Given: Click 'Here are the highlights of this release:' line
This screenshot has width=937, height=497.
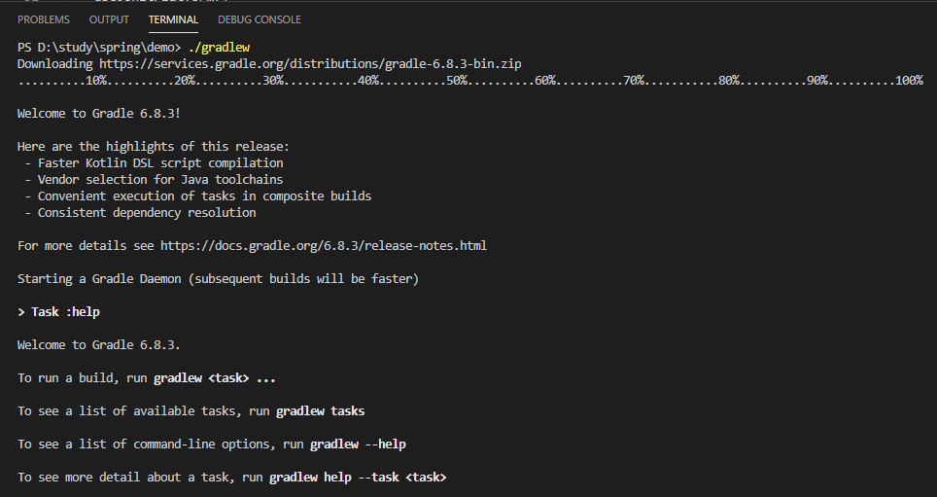Looking at the screenshot, I should point(154,147).
